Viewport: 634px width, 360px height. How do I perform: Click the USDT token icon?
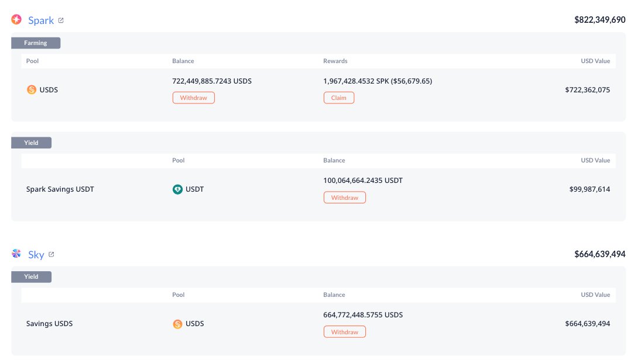click(x=177, y=189)
